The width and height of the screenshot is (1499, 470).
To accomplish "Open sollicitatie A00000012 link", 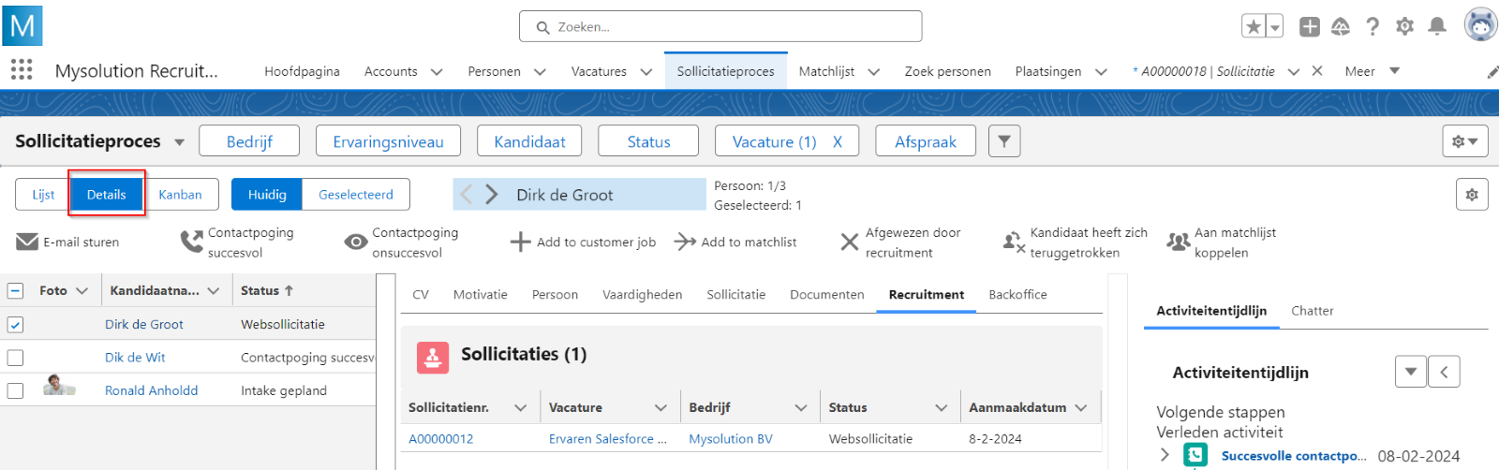I will 440,438.
